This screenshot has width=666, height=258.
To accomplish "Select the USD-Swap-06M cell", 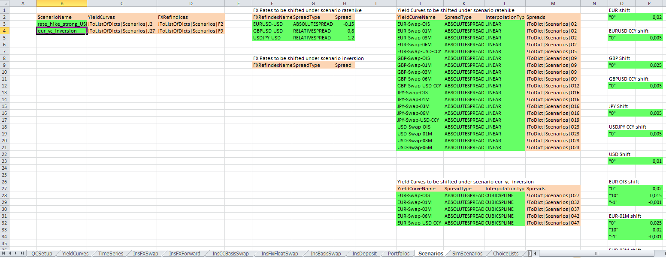I will click(420, 147).
